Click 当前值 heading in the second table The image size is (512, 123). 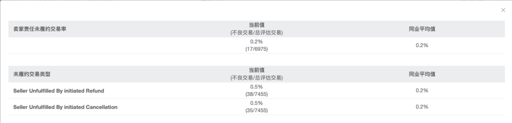[257, 70]
